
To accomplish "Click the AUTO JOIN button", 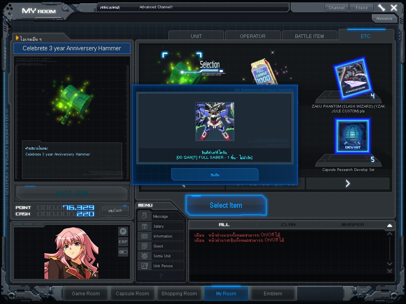I will pyautogui.click(x=72, y=193).
